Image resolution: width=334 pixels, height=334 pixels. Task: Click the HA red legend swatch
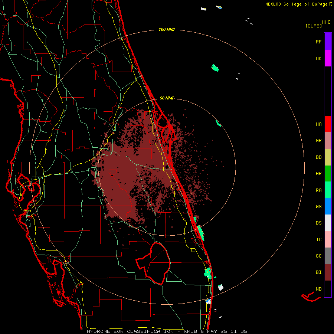[328, 124]
